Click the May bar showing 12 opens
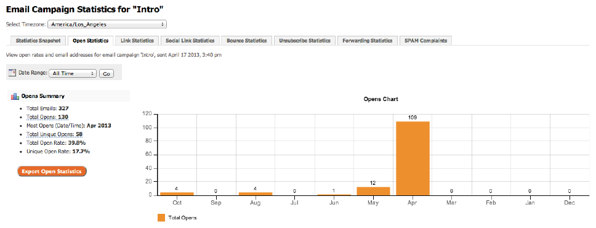 point(373,191)
